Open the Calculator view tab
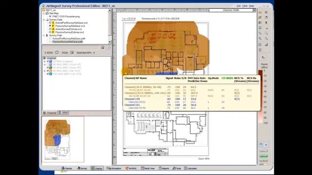Viewport: 312px width, 175px height. click(191, 168)
